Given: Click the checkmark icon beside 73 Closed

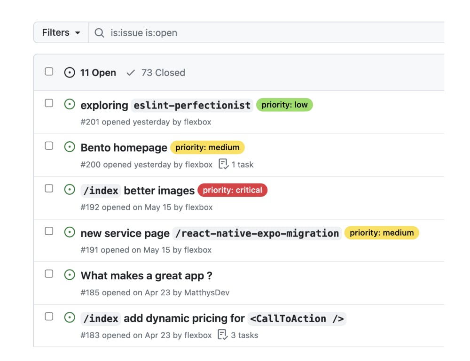Looking at the screenshot, I should tap(131, 73).
